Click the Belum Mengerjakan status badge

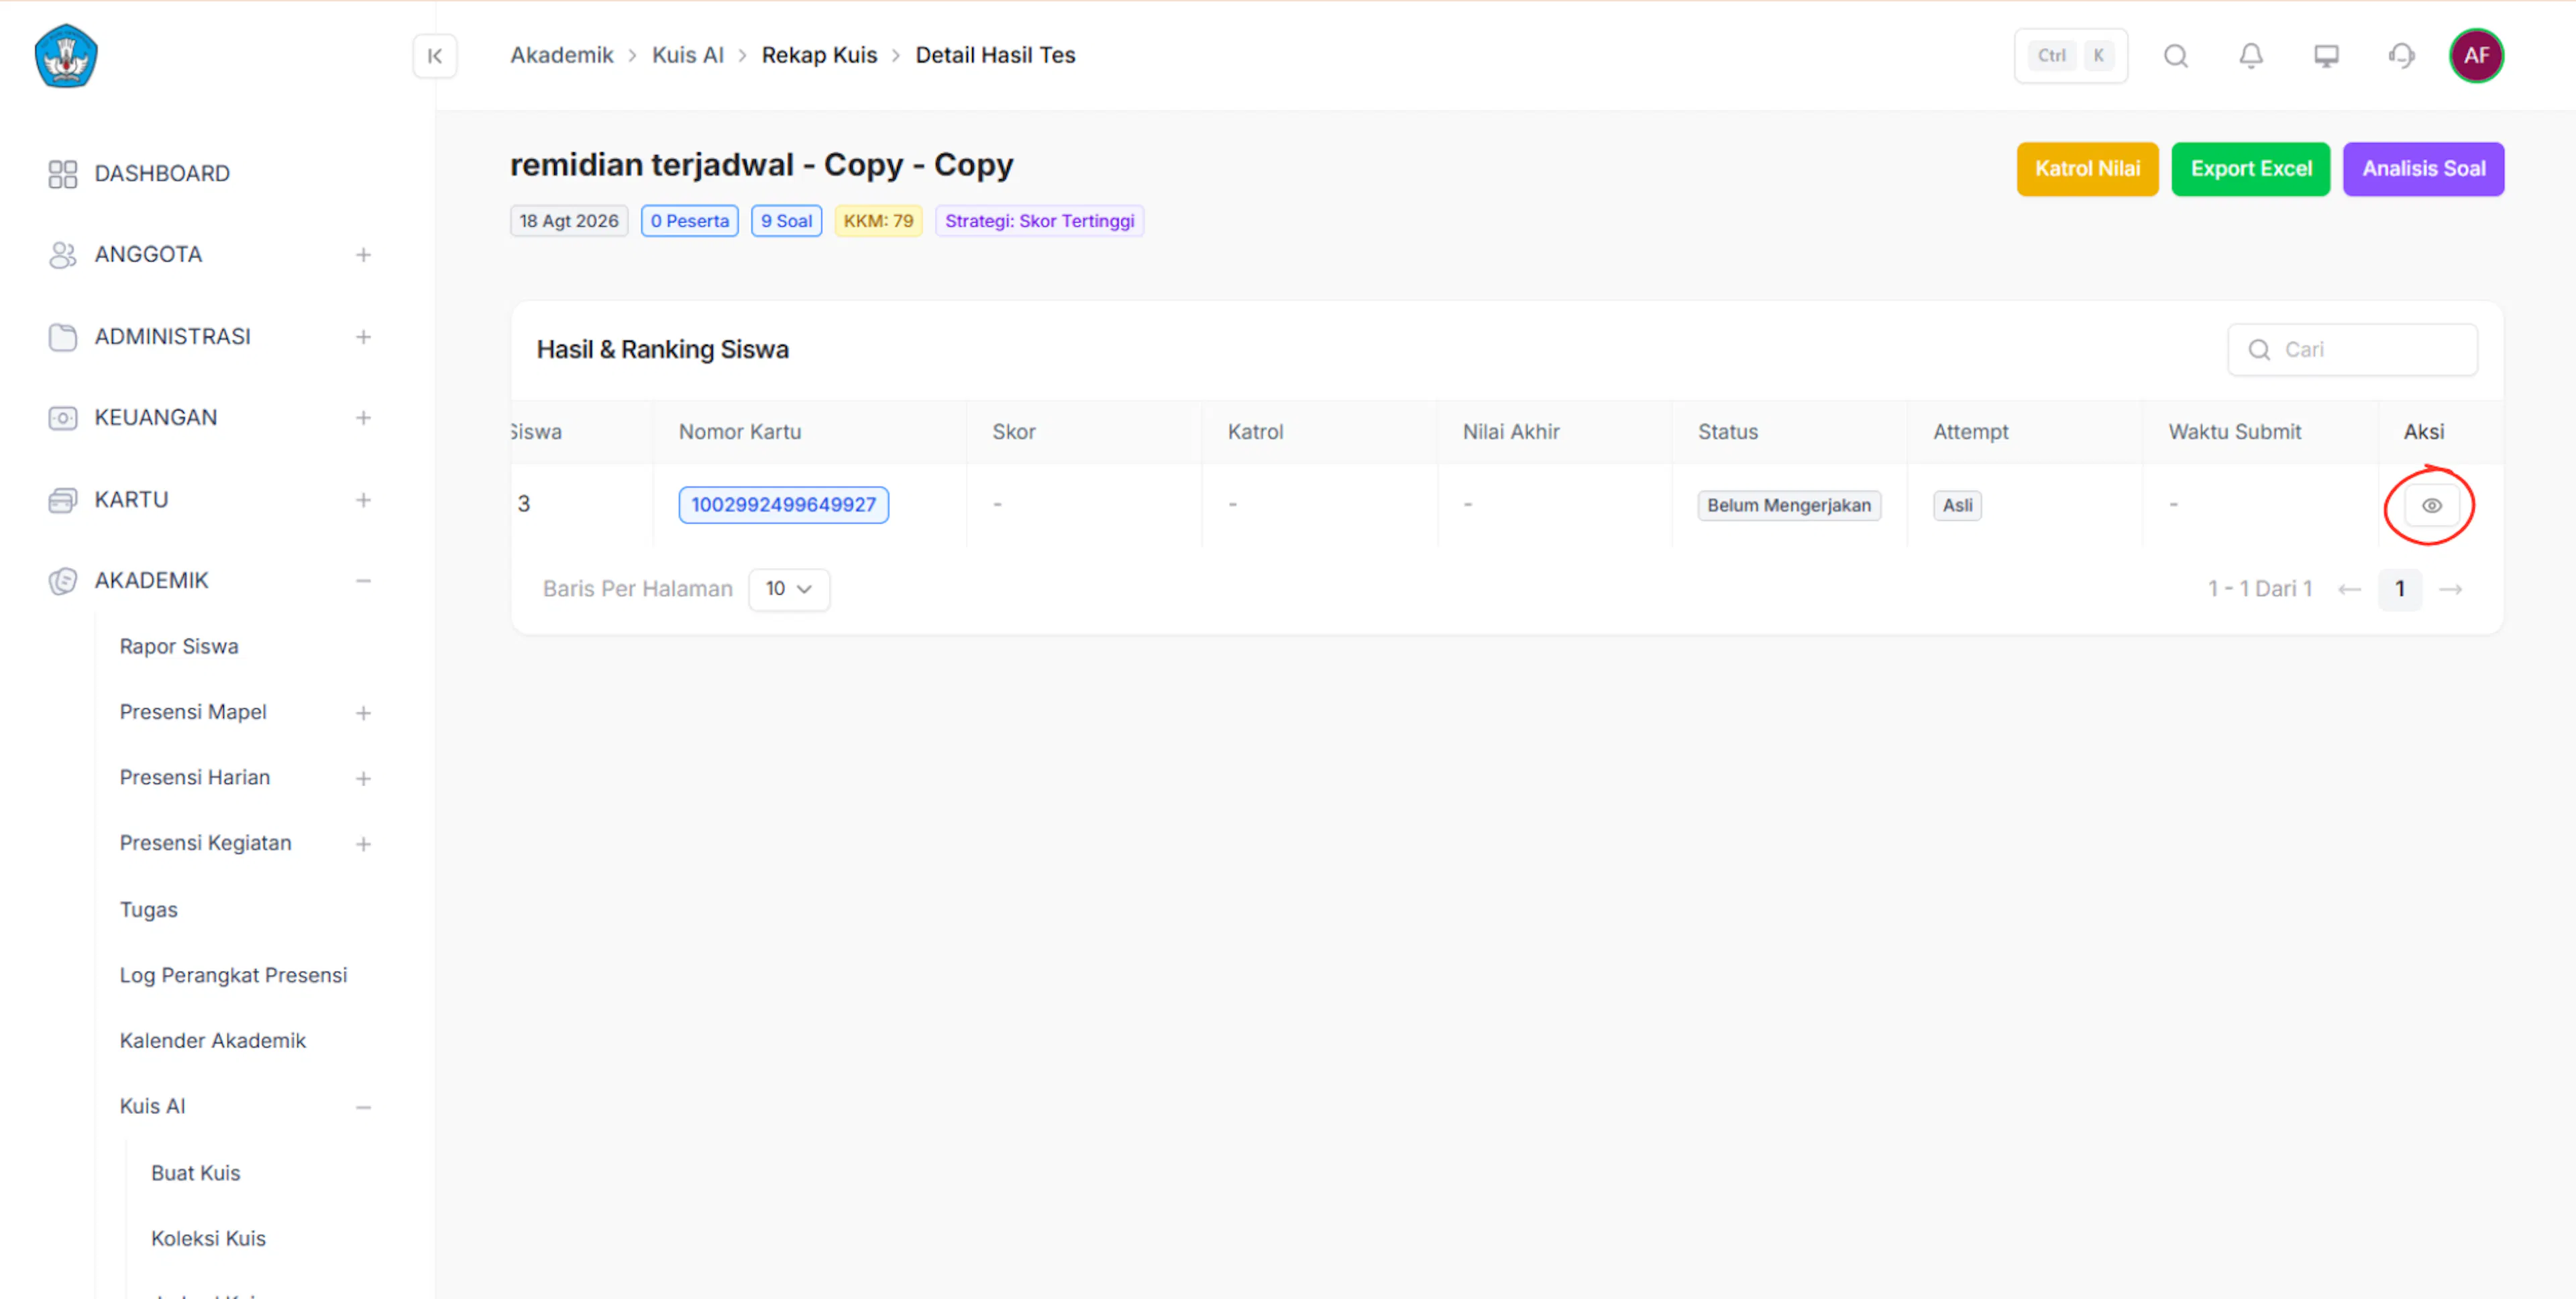click(x=1788, y=506)
